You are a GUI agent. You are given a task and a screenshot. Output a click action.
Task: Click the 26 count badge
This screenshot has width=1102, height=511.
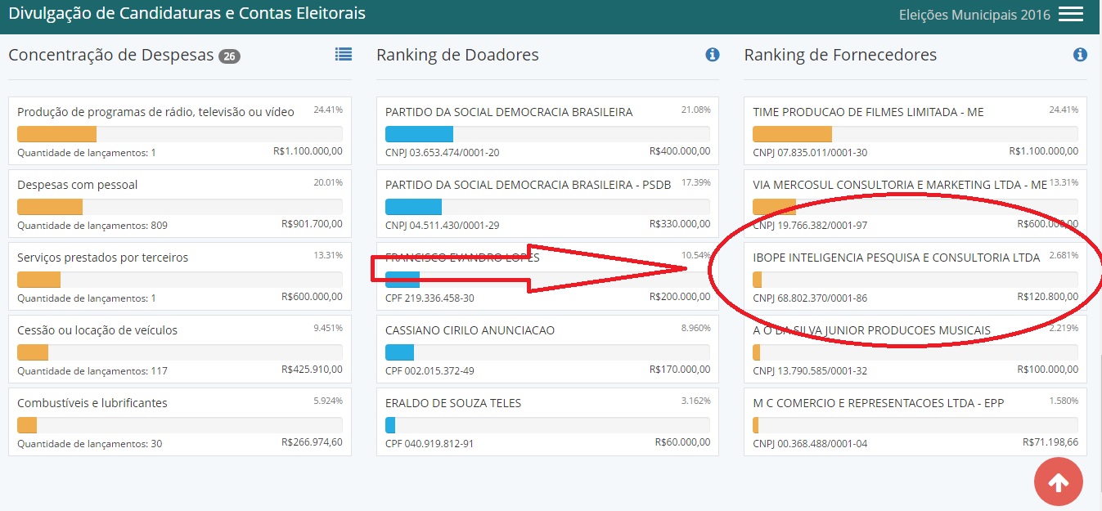tap(229, 56)
